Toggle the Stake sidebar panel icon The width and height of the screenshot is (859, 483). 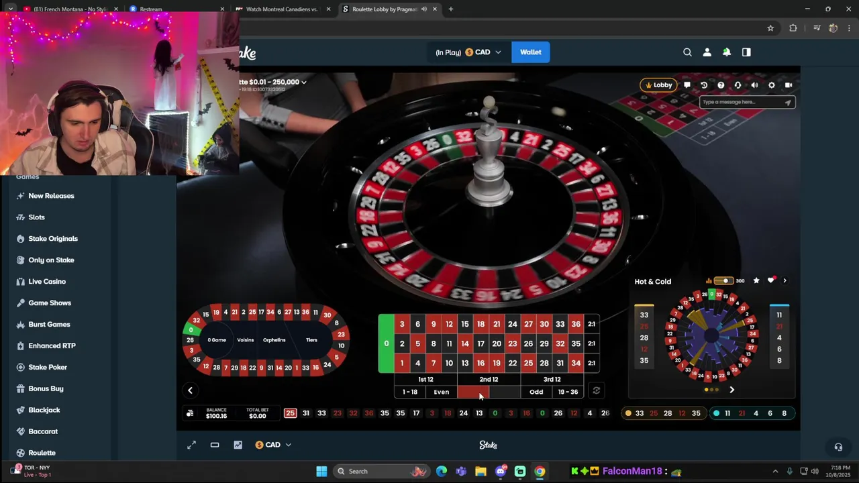click(x=746, y=52)
